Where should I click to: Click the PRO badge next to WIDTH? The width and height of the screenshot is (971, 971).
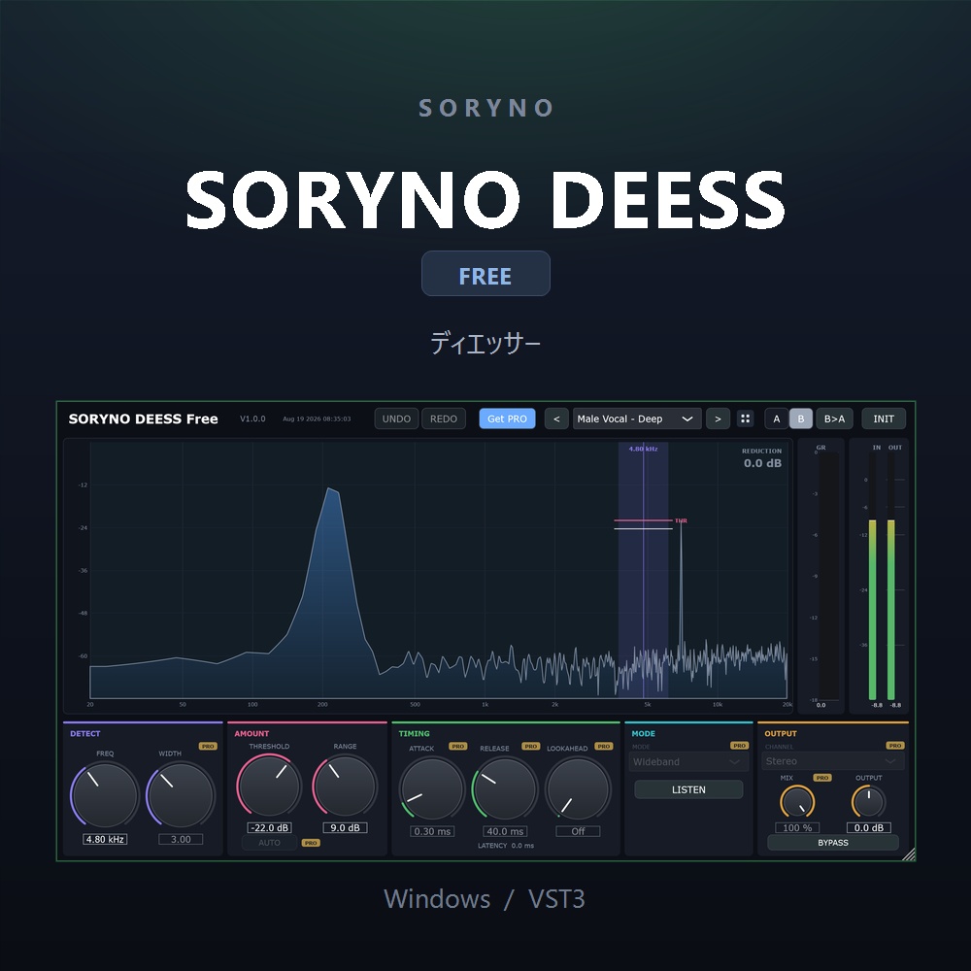point(208,746)
